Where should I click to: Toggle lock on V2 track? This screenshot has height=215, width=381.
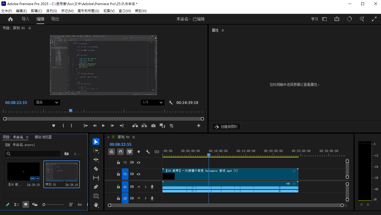[x=118, y=162]
